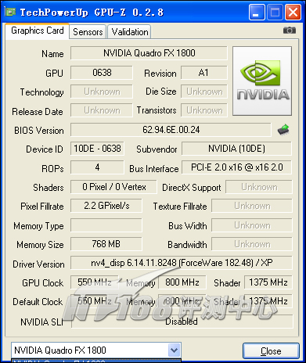Click the GPU field value 0638

[x=102, y=73]
